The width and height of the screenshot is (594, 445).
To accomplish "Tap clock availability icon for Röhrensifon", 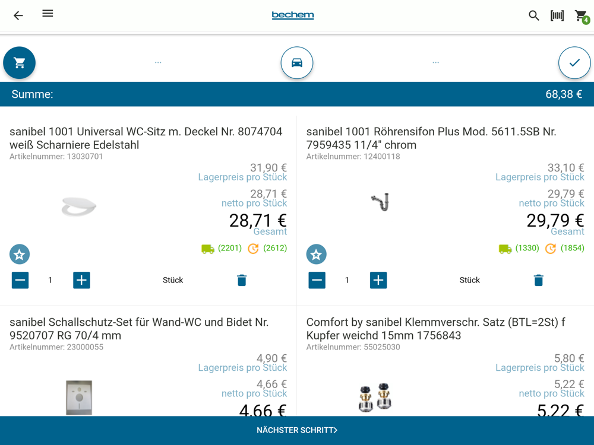I will (551, 249).
